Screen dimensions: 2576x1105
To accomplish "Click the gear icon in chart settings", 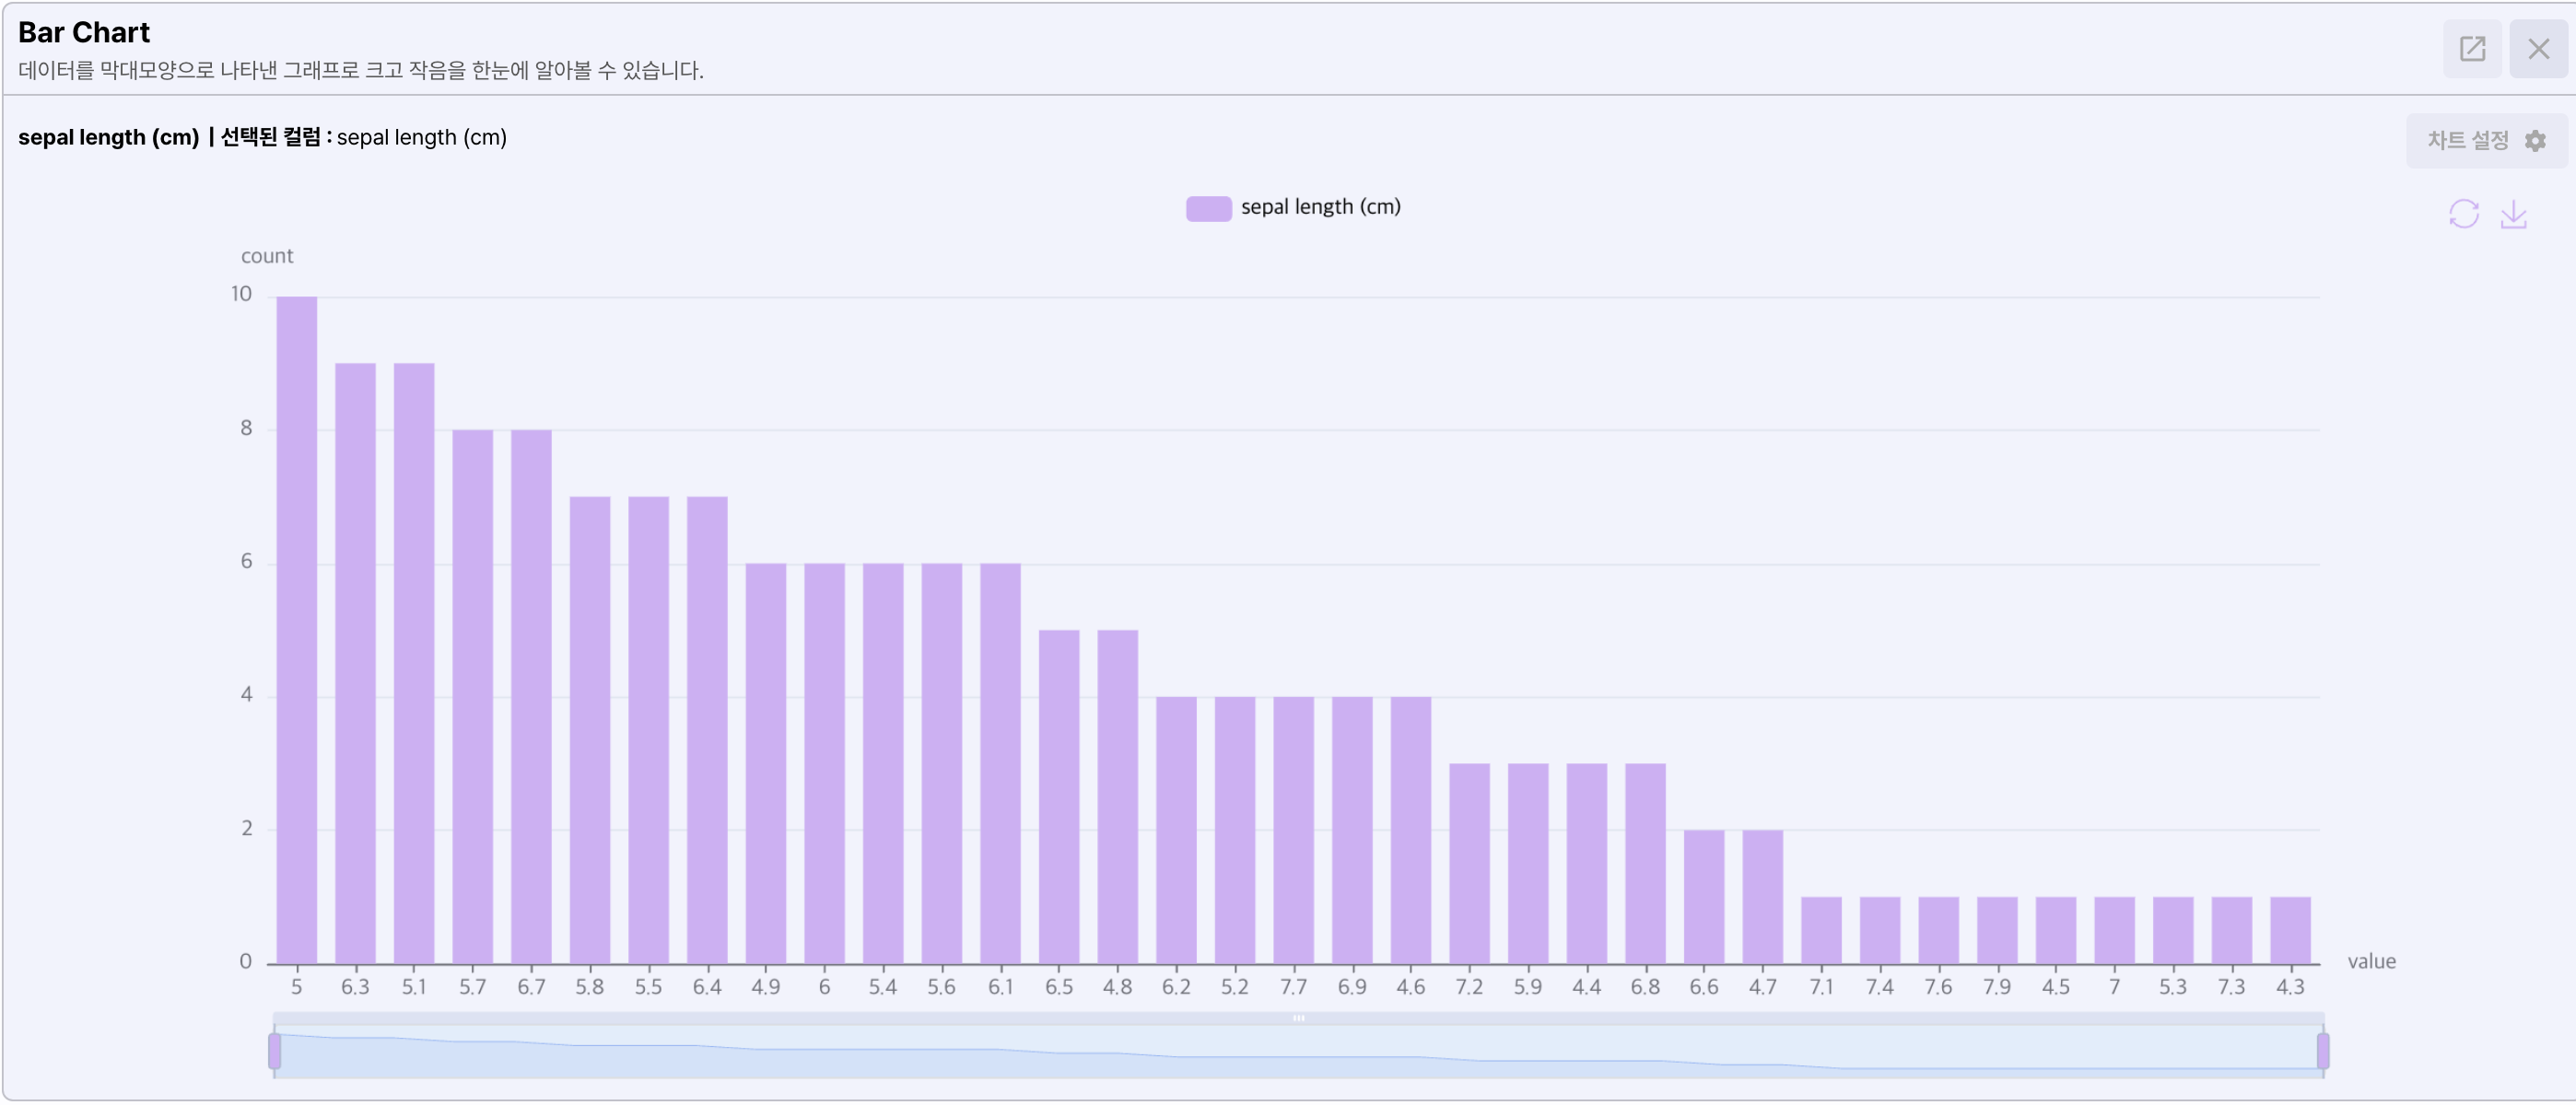I will [2535, 141].
